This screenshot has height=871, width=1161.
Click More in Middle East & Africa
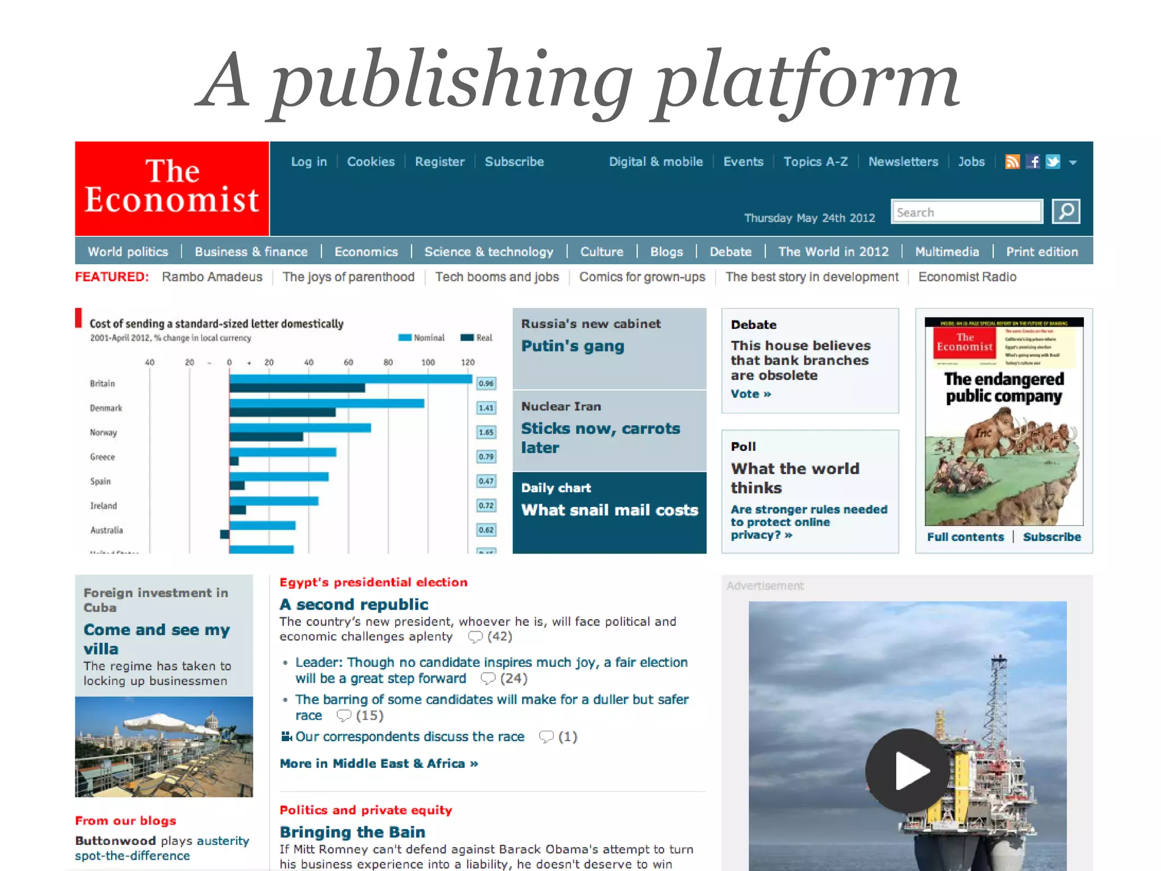click(x=379, y=763)
